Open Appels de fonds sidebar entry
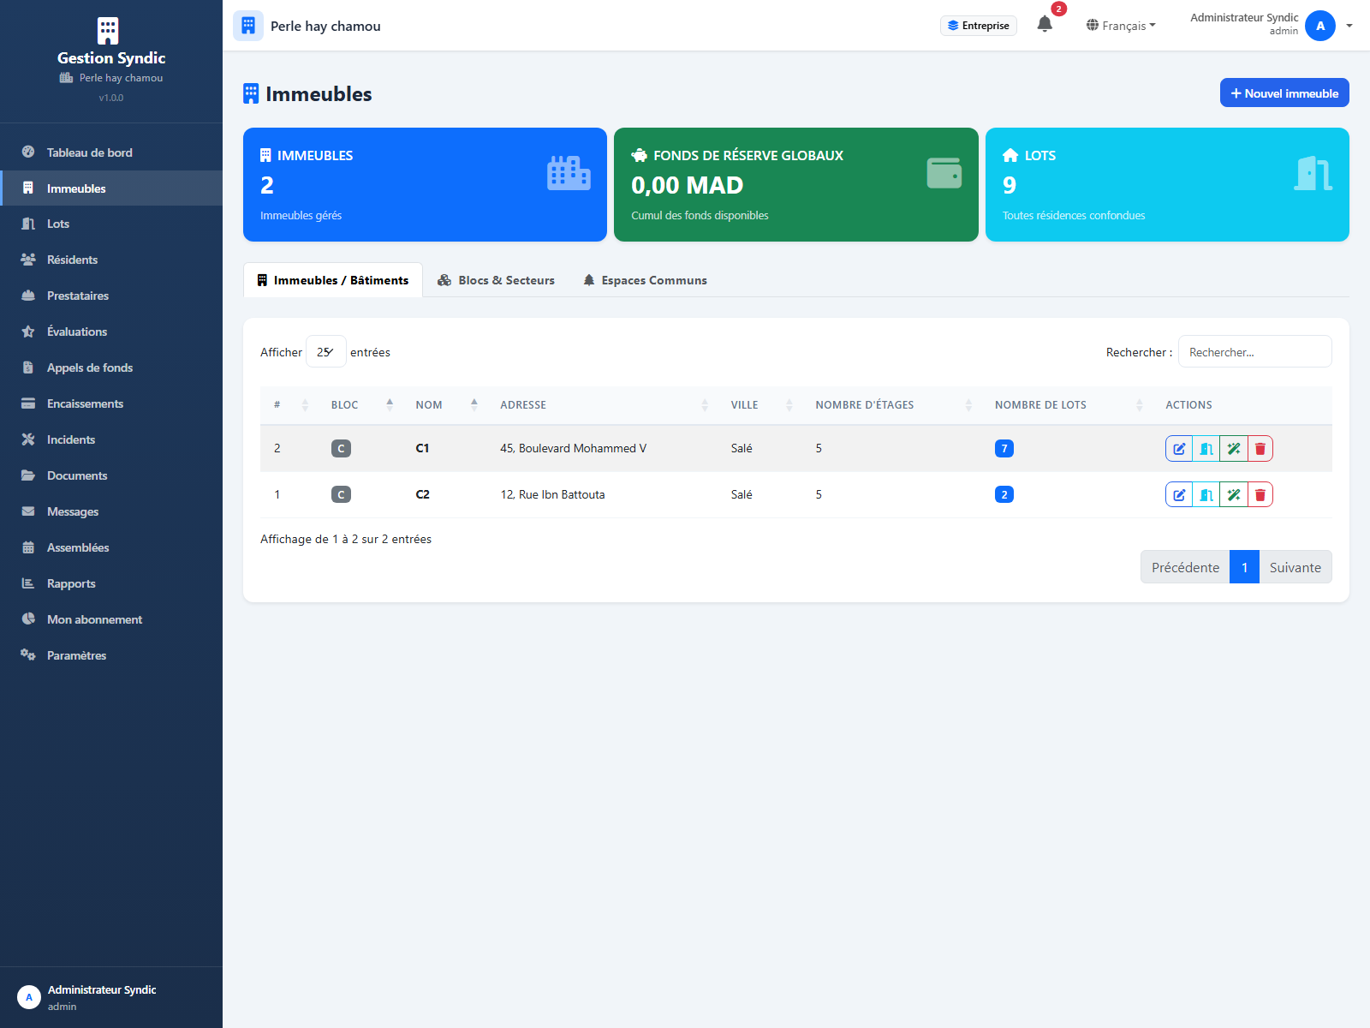 pos(111,368)
